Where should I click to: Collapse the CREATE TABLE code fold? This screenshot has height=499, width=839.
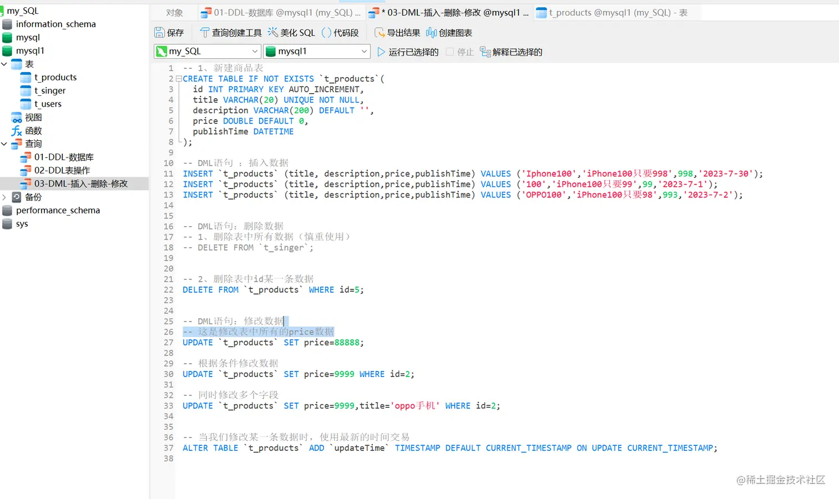click(x=179, y=79)
